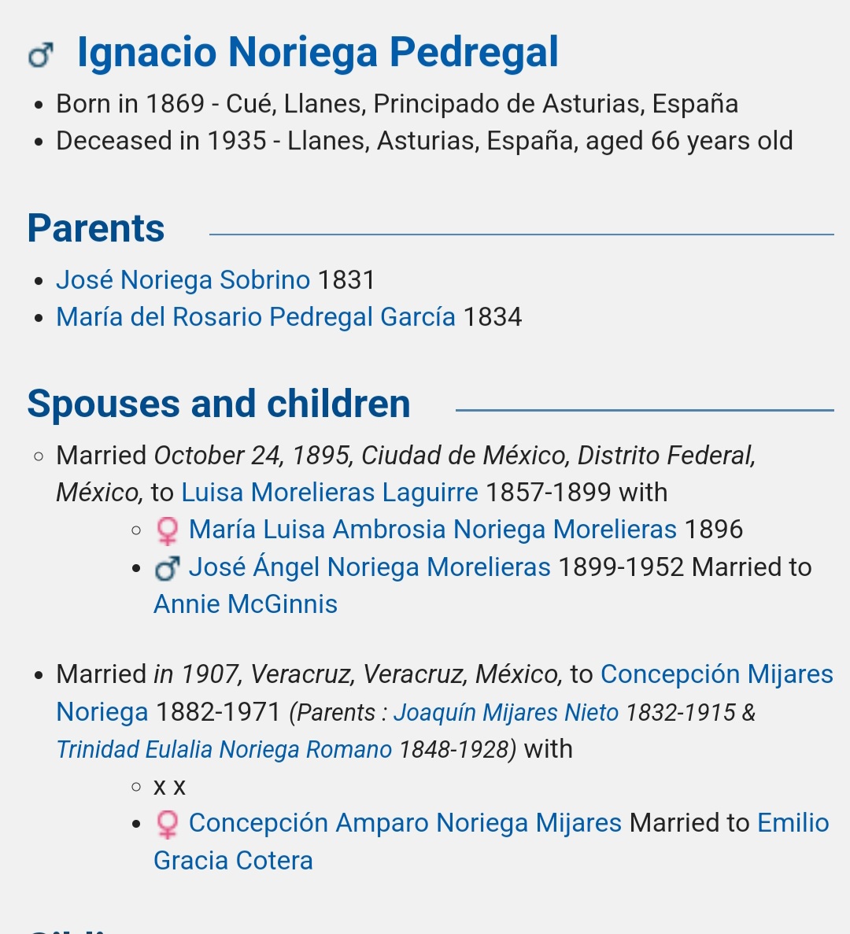Open mother María del Rosario Pedregal García
The image size is (850, 934).
tap(256, 317)
